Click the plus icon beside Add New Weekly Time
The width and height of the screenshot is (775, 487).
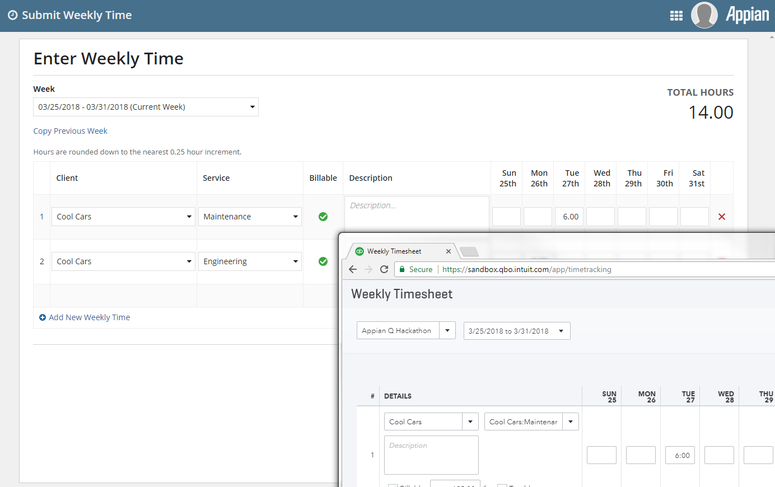pos(43,317)
